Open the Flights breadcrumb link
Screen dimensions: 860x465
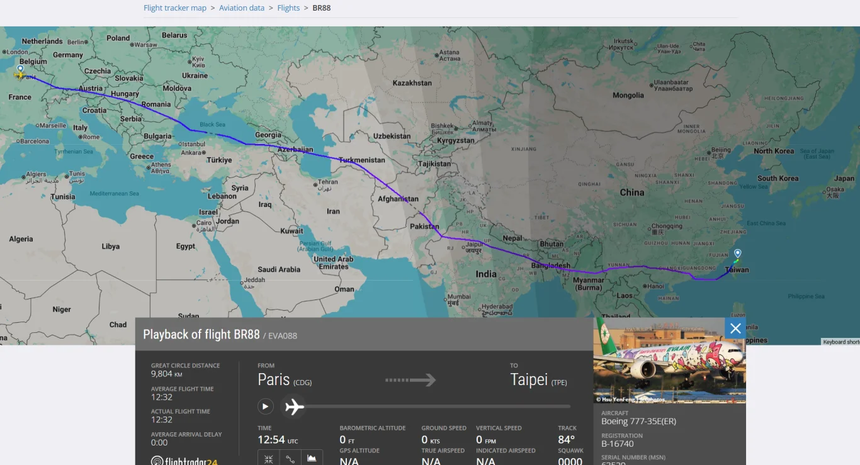tap(288, 8)
